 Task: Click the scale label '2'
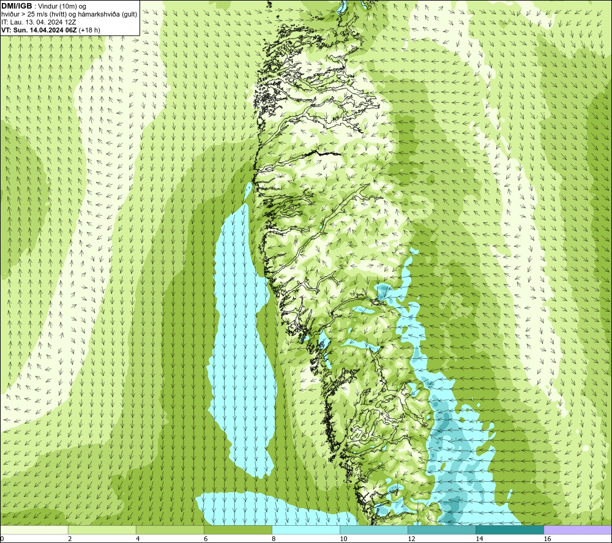pyautogui.click(x=70, y=539)
